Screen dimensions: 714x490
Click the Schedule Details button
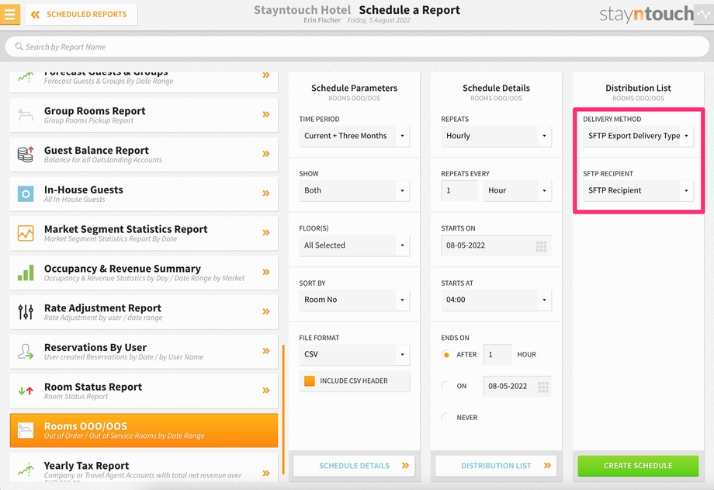354,466
